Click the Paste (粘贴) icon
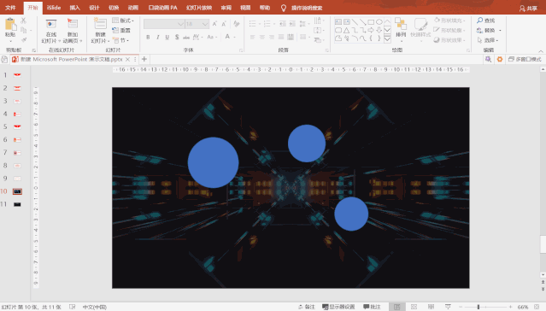546x311 pixels. tap(10, 25)
